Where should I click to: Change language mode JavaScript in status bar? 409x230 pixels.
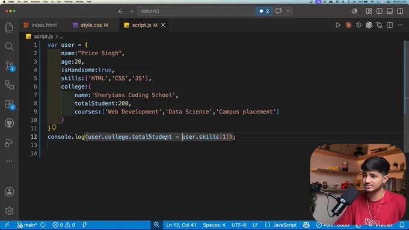[281, 225]
